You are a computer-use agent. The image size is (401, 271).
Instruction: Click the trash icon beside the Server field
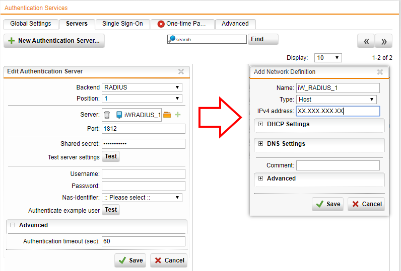click(x=107, y=115)
